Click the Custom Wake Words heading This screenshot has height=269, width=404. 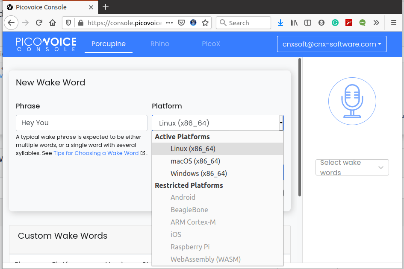[x=62, y=236]
